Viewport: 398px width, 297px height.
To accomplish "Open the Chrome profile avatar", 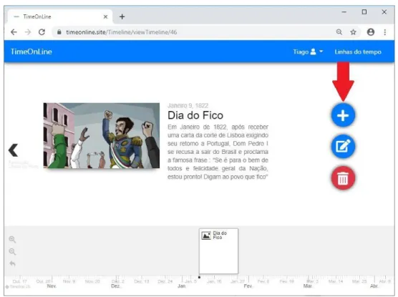I will (371, 32).
